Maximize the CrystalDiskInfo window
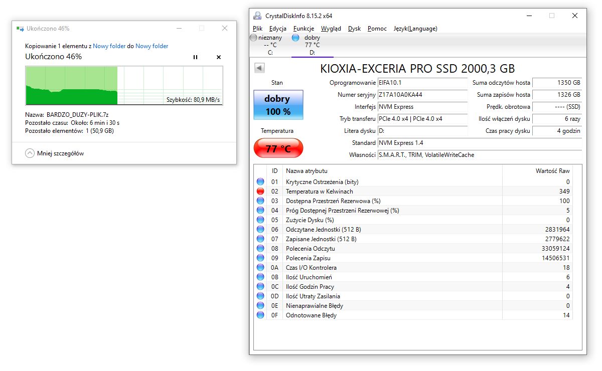 pyautogui.click(x=552, y=16)
